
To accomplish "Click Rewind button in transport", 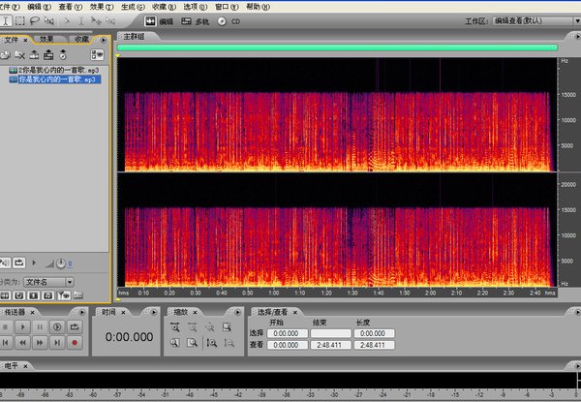I will pyautogui.click(x=22, y=343).
